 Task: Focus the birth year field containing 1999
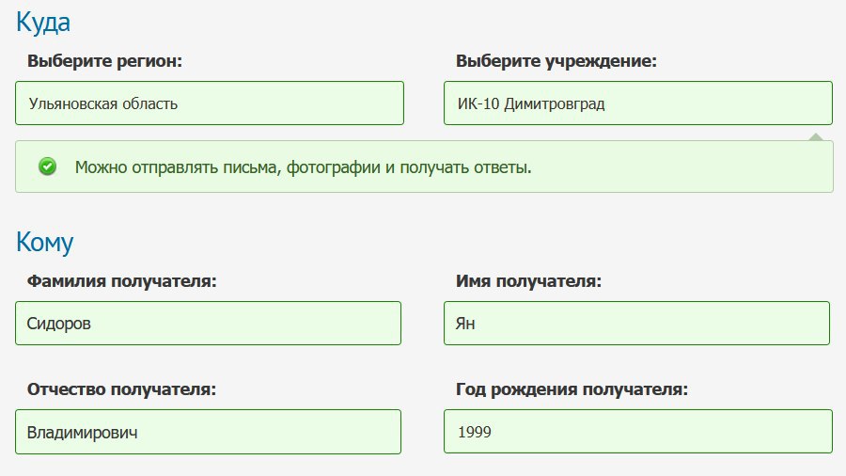(x=638, y=432)
